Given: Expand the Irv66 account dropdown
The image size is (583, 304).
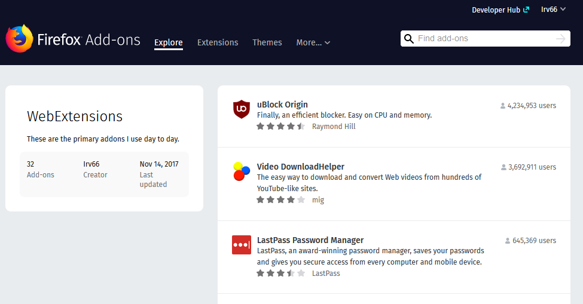Looking at the screenshot, I should click(x=553, y=10).
